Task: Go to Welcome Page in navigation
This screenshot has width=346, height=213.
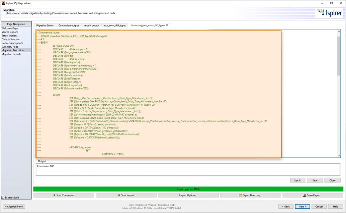Action: tap(10, 28)
